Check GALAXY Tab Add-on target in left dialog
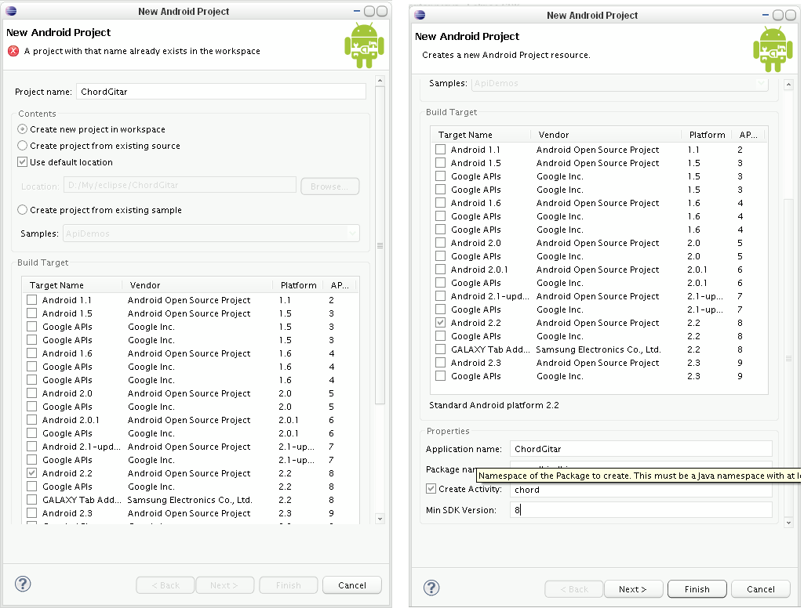 click(x=32, y=499)
